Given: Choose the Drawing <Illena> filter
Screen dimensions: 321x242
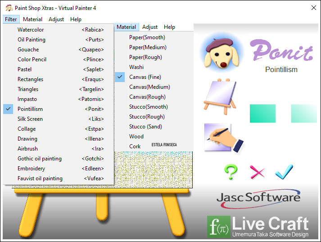Looking at the screenshot, I should [59, 139].
